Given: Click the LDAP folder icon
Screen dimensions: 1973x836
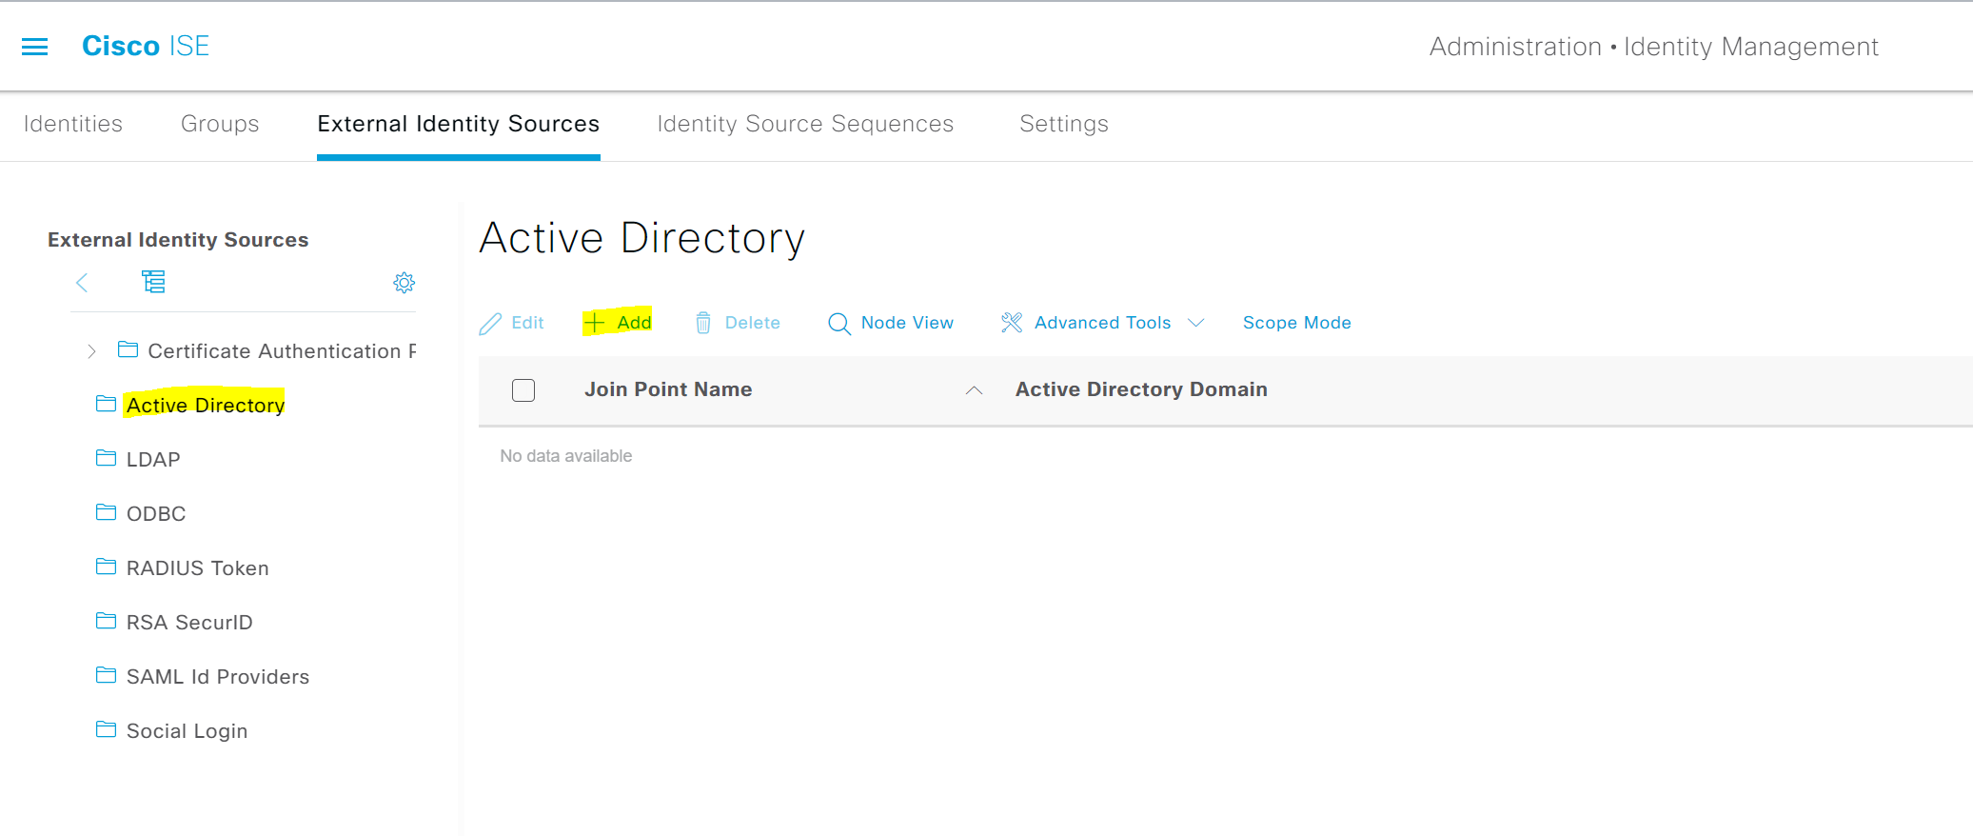Looking at the screenshot, I should click(106, 458).
